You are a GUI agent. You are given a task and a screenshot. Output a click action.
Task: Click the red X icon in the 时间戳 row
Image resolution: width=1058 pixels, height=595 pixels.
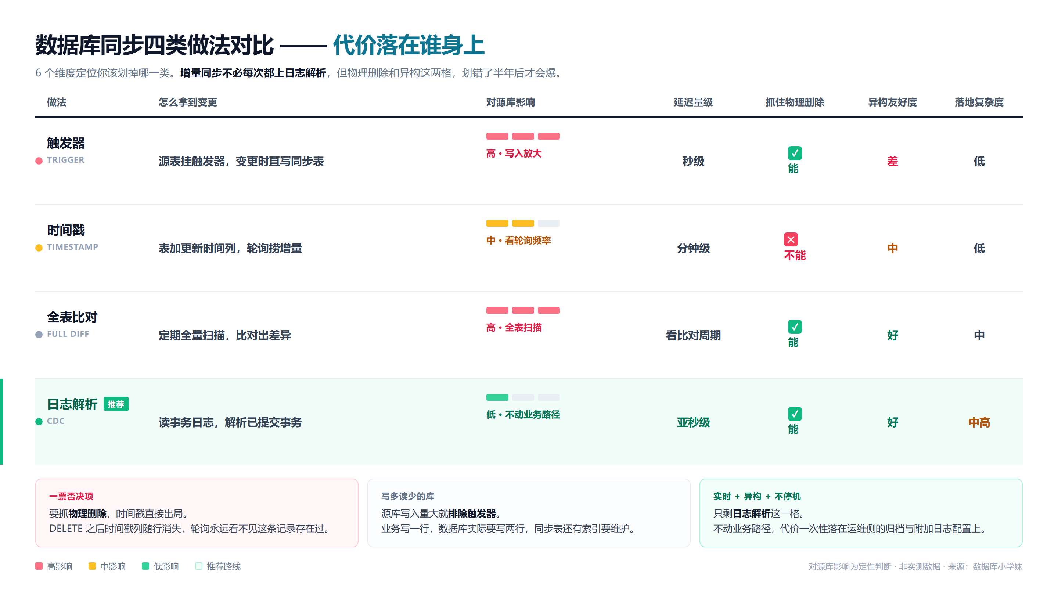pyautogui.click(x=791, y=239)
